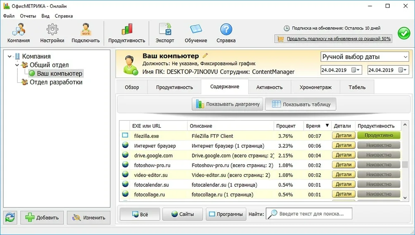The width and height of the screenshot is (415, 235).
Task: Click the refresh icon button bottom left
Action: point(10,217)
